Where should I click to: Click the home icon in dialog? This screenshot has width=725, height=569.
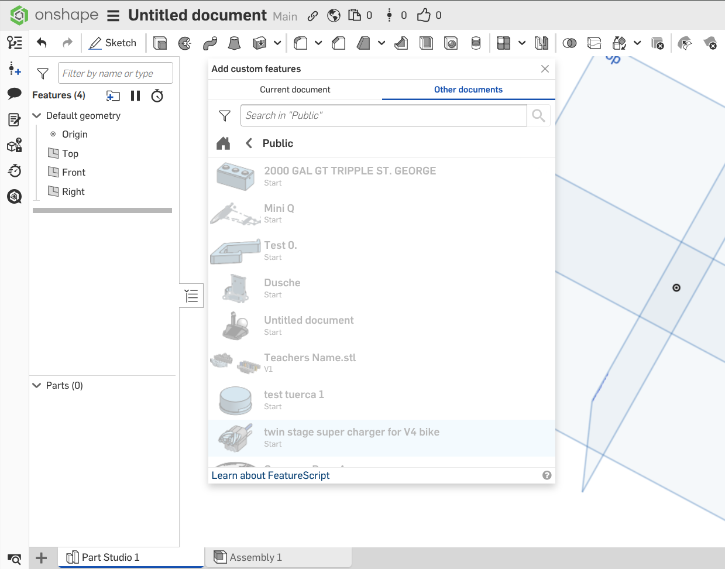pyautogui.click(x=223, y=143)
